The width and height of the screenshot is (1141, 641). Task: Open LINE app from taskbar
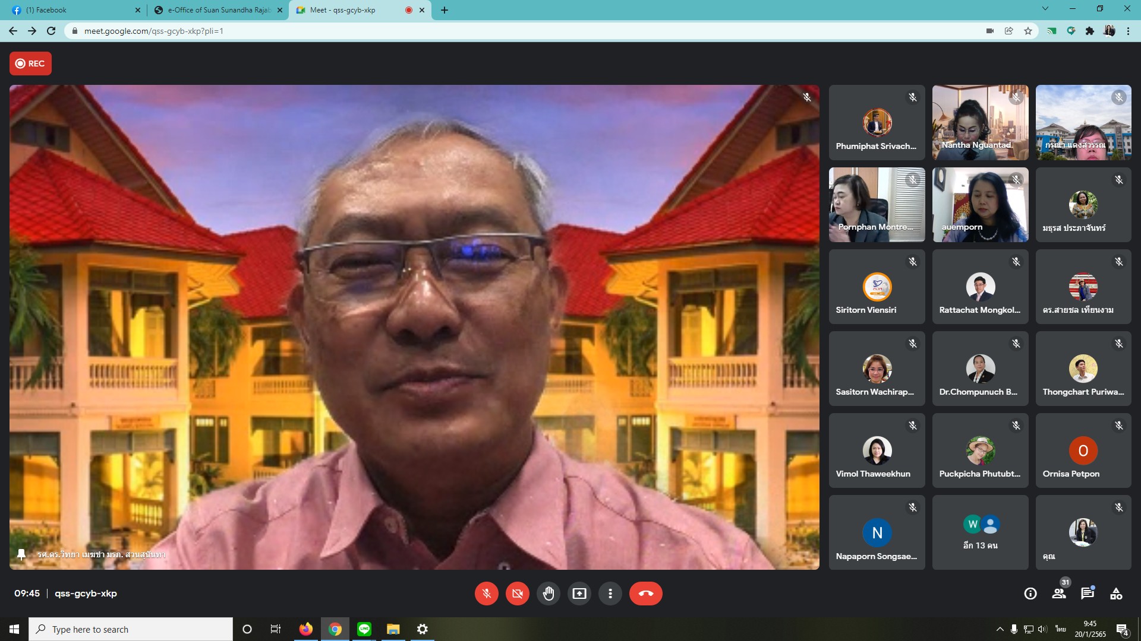(x=364, y=629)
